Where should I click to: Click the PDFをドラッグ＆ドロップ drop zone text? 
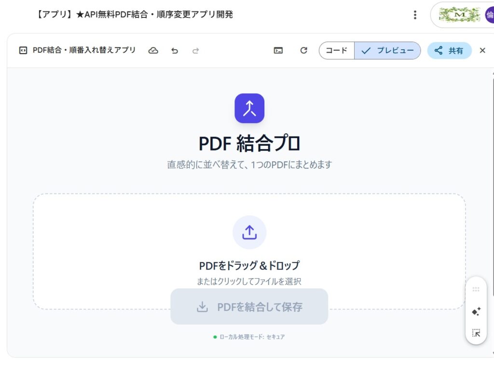pos(249,266)
